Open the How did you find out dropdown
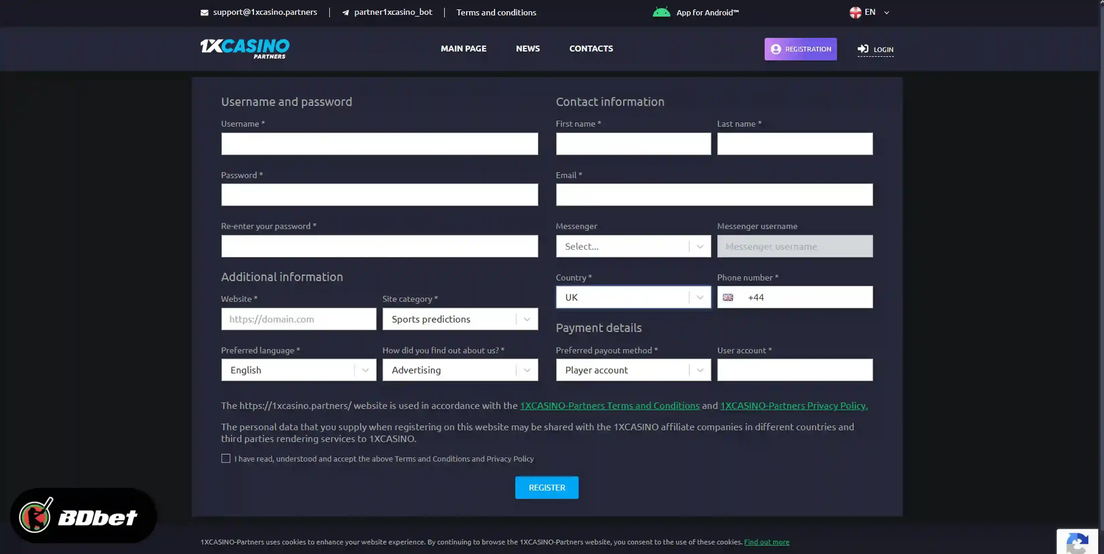1104x554 pixels. click(460, 370)
